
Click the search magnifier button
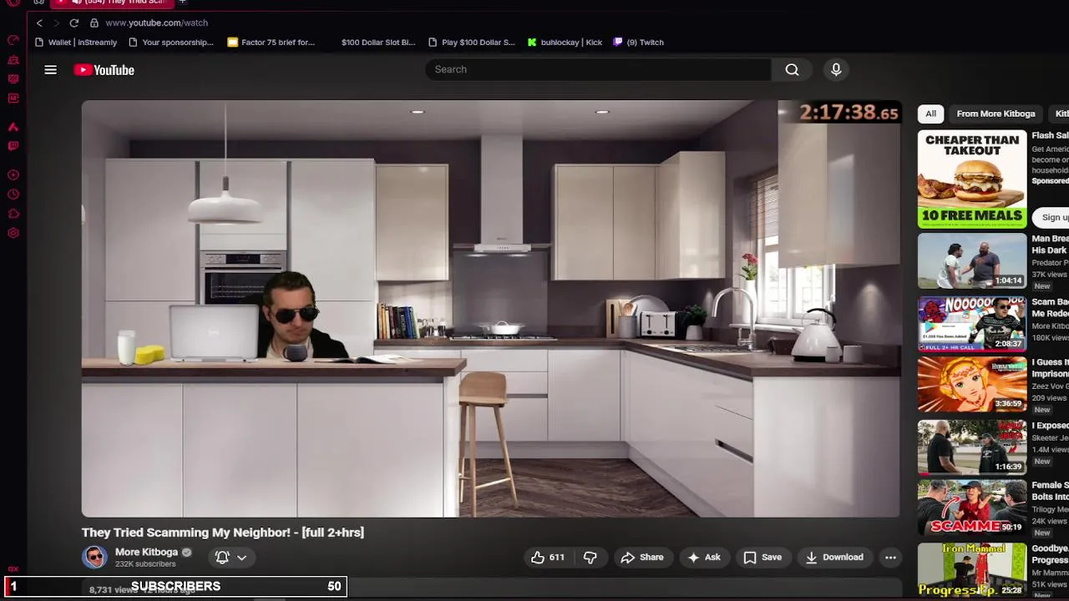[792, 69]
